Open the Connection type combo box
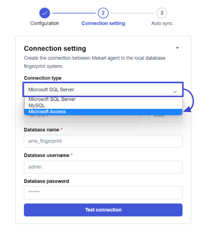The image size is (210, 225). click(x=103, y=89)
